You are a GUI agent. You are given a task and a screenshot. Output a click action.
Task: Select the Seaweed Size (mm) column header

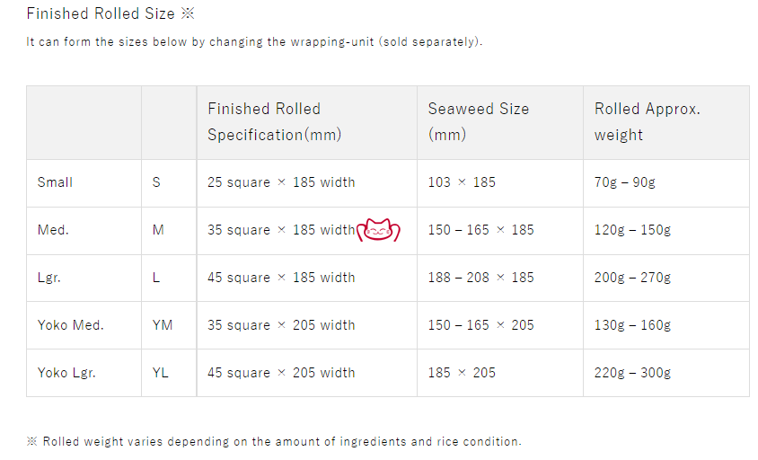click(x=478, y=121)
